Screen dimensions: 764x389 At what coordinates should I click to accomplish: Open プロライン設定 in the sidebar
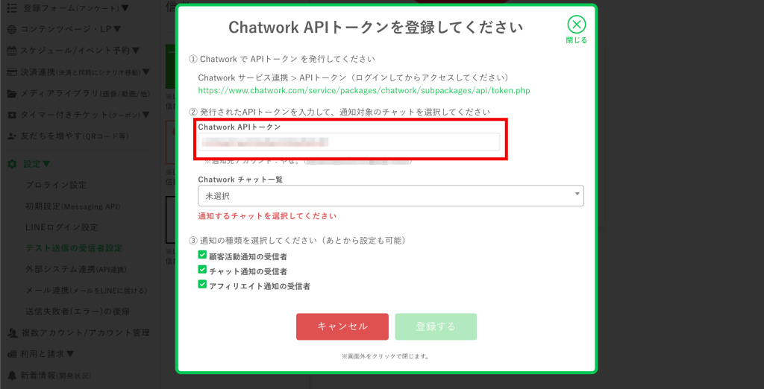[56, 185]
